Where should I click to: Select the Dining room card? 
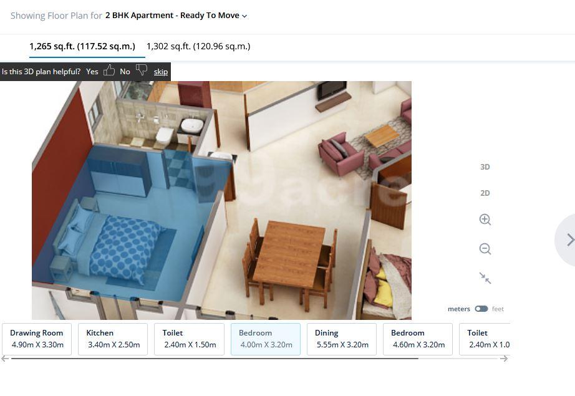[x=342, y=339]
